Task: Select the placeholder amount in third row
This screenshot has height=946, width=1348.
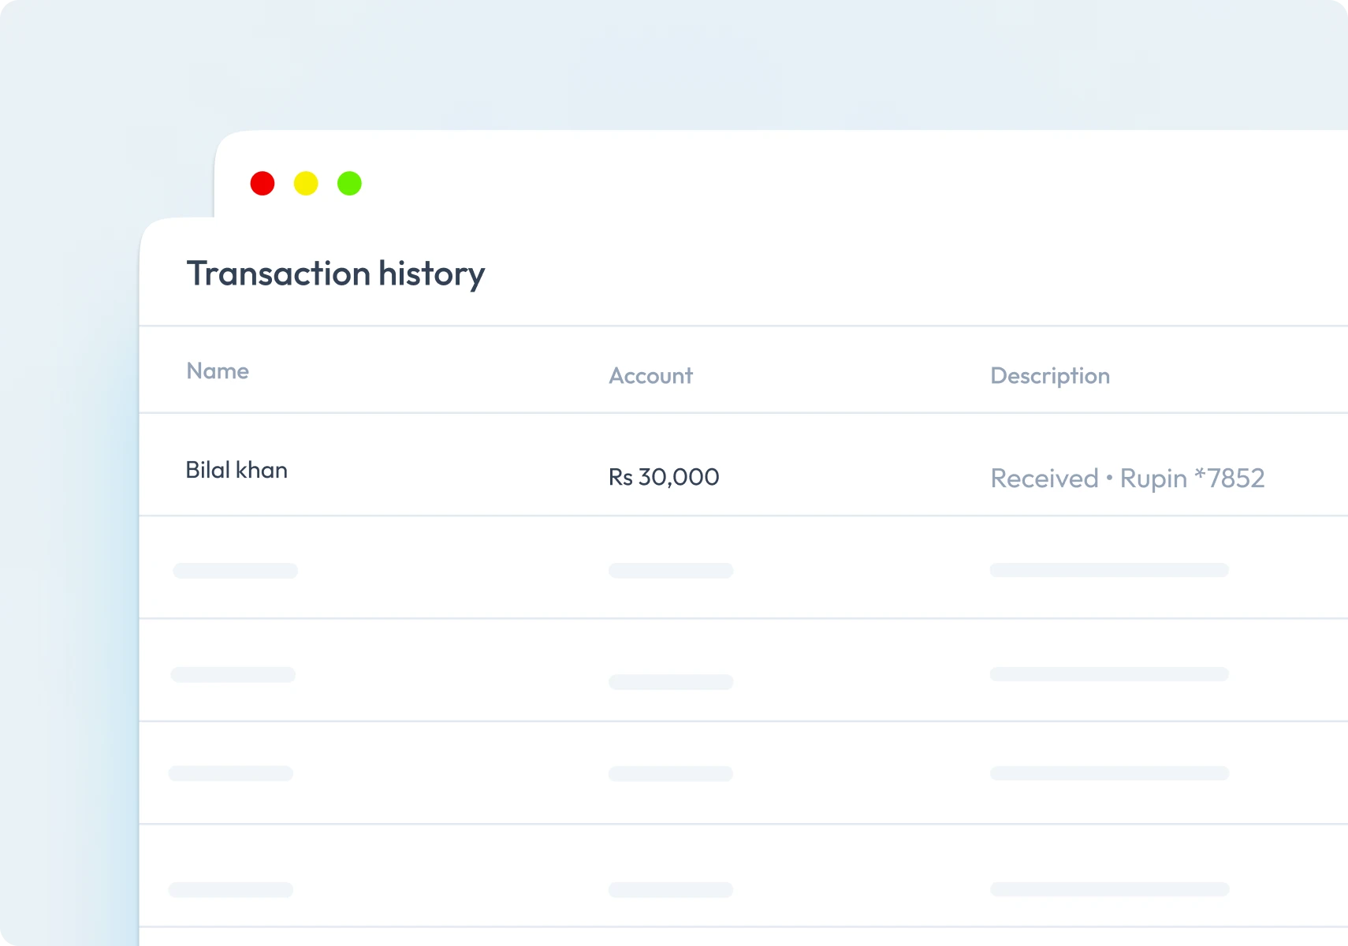Action: (671, 682)
